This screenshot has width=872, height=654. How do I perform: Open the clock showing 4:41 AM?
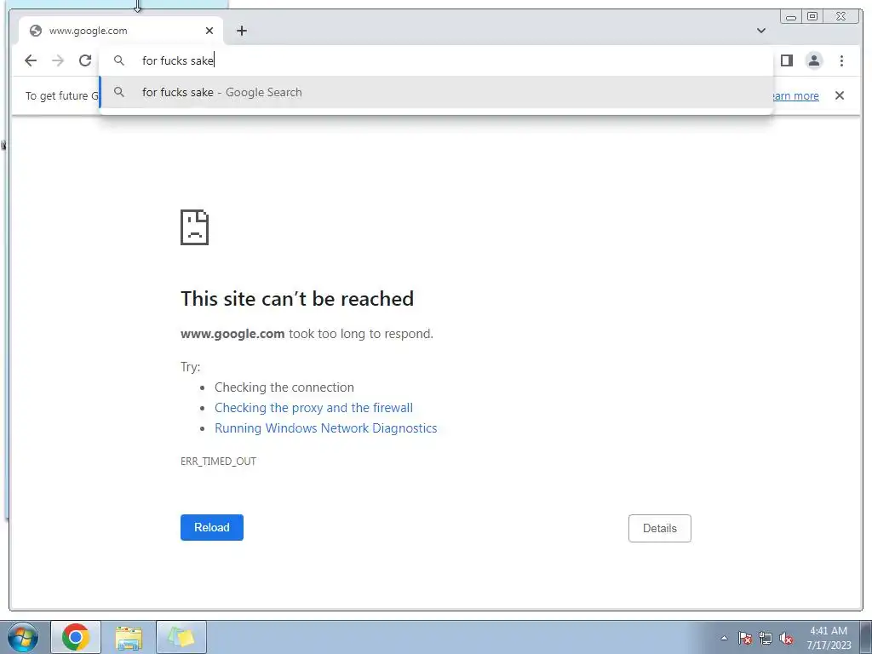pos(829,638)
